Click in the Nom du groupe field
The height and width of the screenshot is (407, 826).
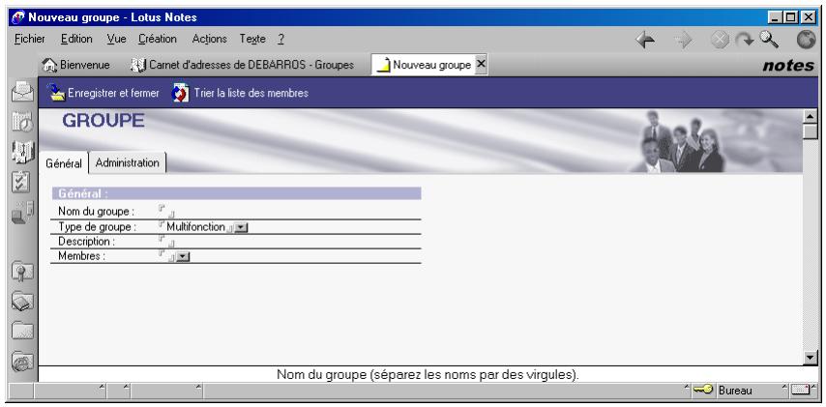[166, 212]
